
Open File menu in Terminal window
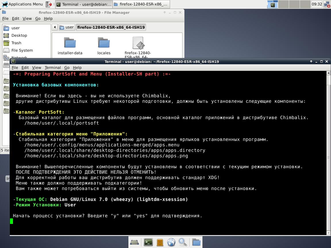[15, 67]
